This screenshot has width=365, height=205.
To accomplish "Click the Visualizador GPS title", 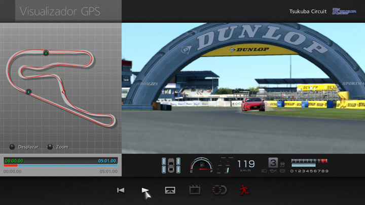I will coord(60,11).
